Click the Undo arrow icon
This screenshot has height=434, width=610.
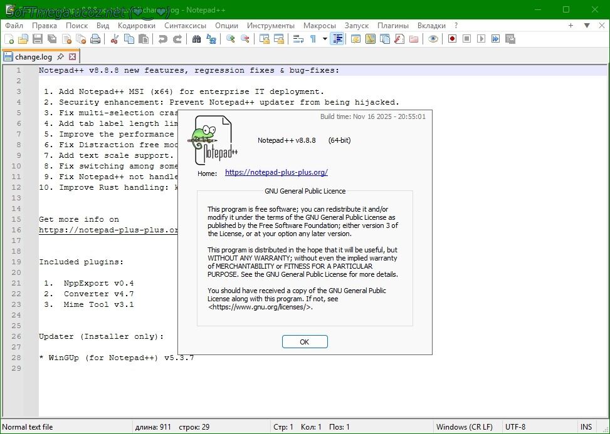[163, 39]
